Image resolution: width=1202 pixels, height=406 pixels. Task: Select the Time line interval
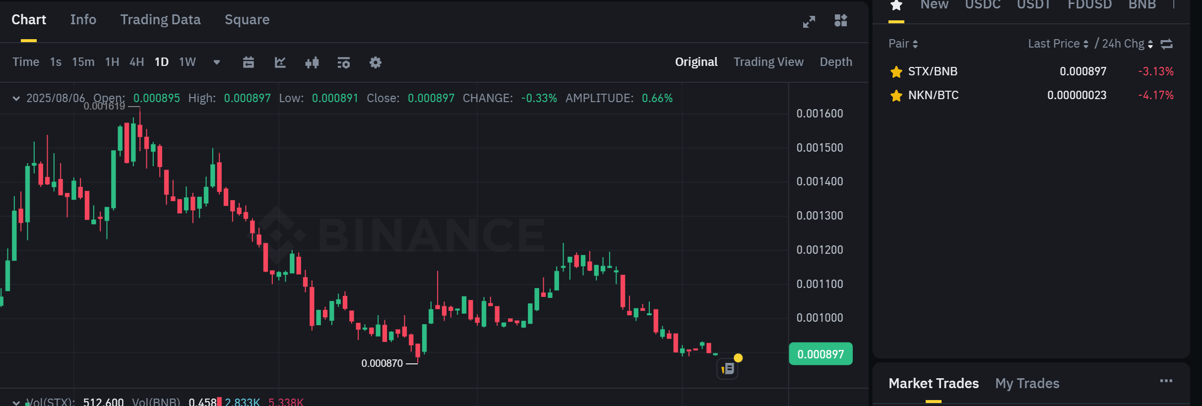[x=26, y=62]
